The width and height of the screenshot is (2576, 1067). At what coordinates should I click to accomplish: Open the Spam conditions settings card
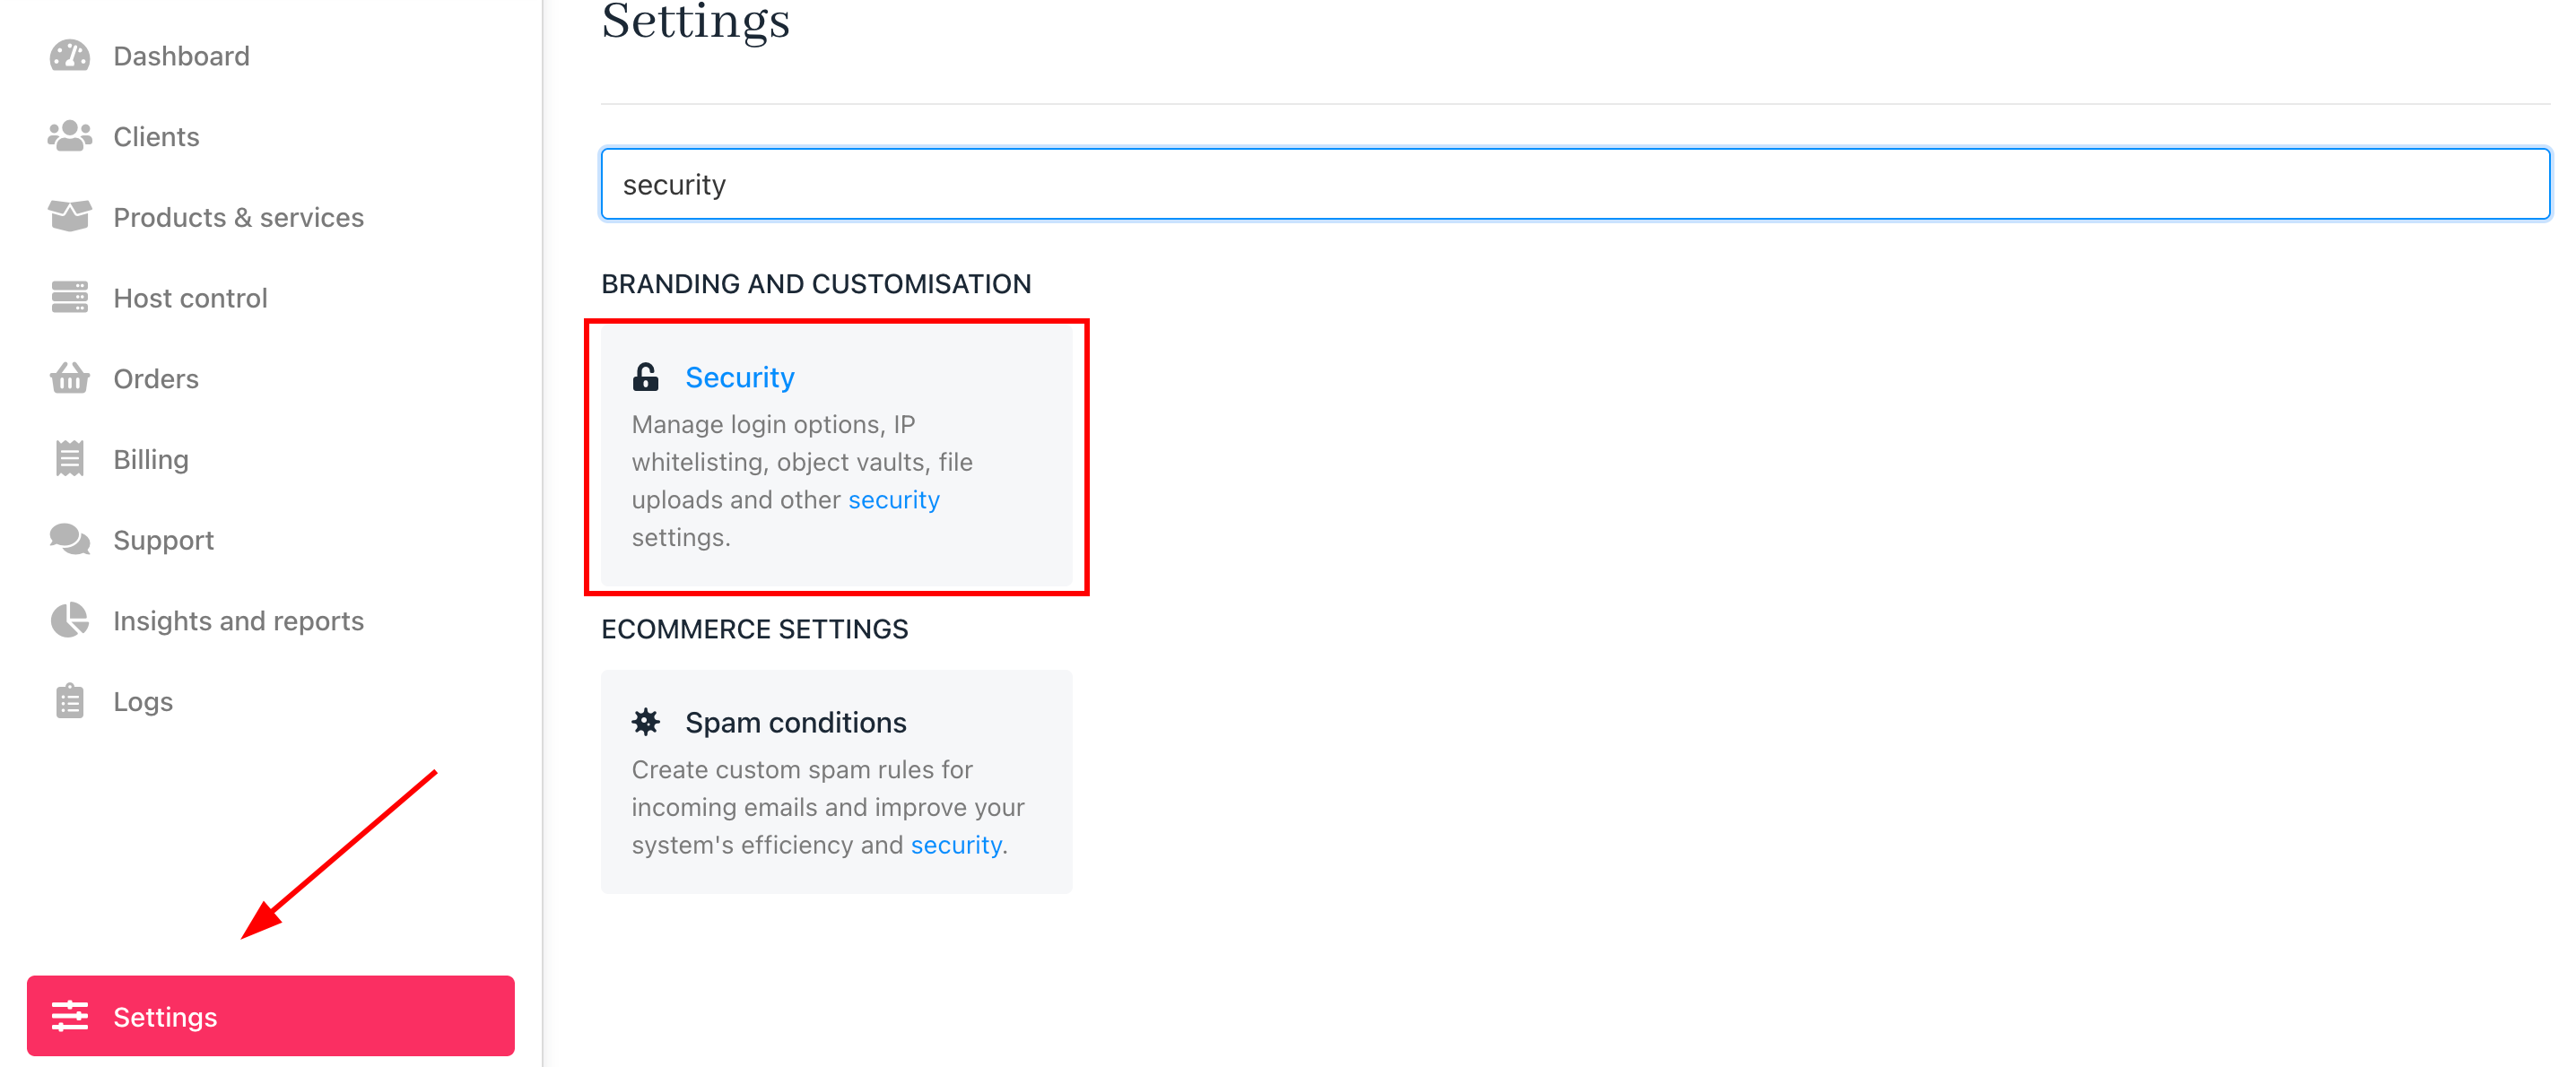837,782
